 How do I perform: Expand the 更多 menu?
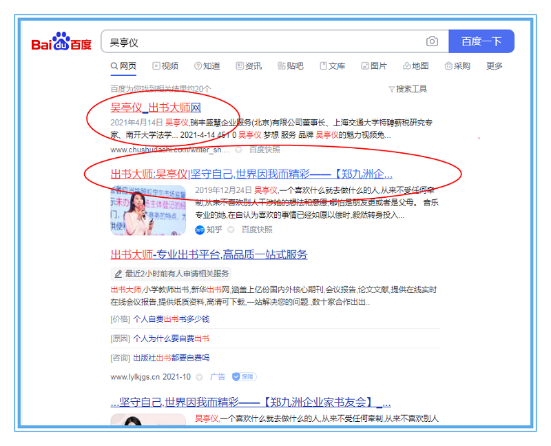495,66
